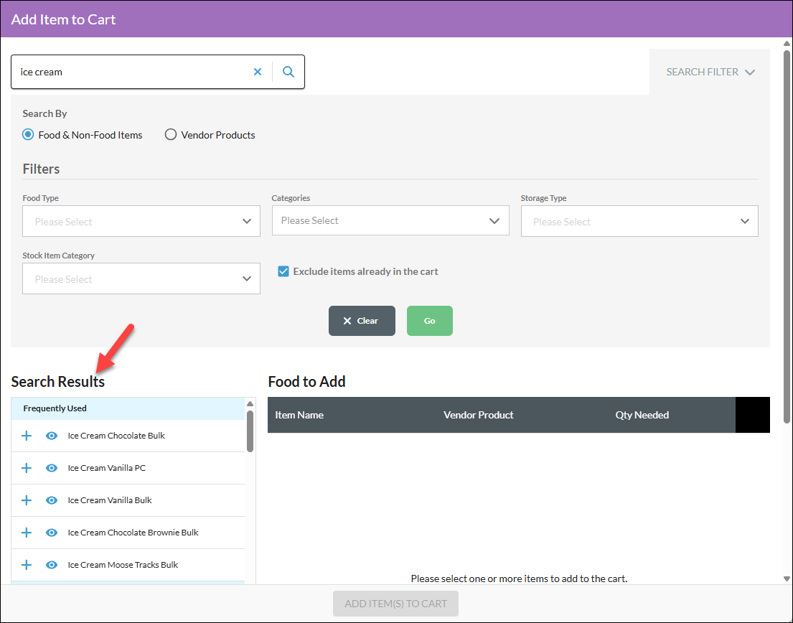This screenshot has width=793, height=623.
Task: Preview Ice Cream Moose Tracks Bulk eye icon
Action: pos(52,565)
